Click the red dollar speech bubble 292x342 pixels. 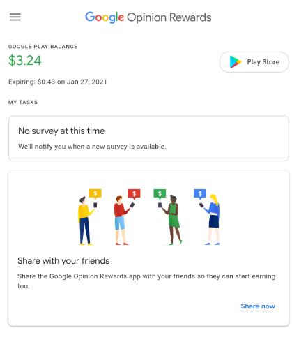coord(134,194)
